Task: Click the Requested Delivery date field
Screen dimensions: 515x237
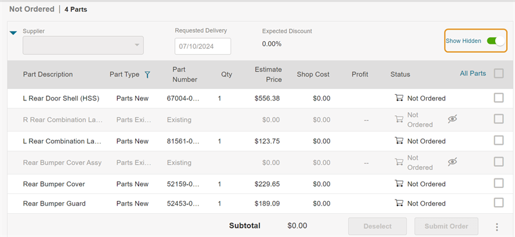Action: tap(203, 46)
